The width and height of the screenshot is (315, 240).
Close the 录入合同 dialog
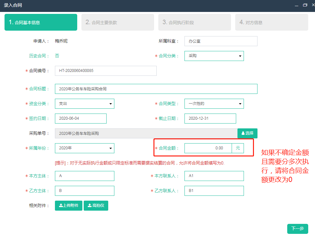(x=313, y=5)
